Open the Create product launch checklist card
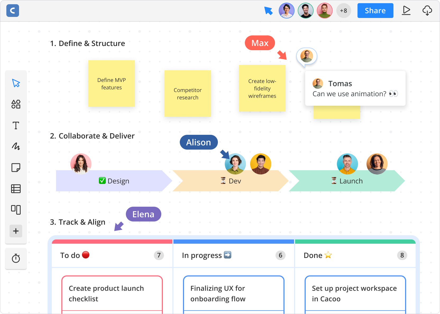Image resolution: width=440 pixels, height=314 pixels. point(112,293)
